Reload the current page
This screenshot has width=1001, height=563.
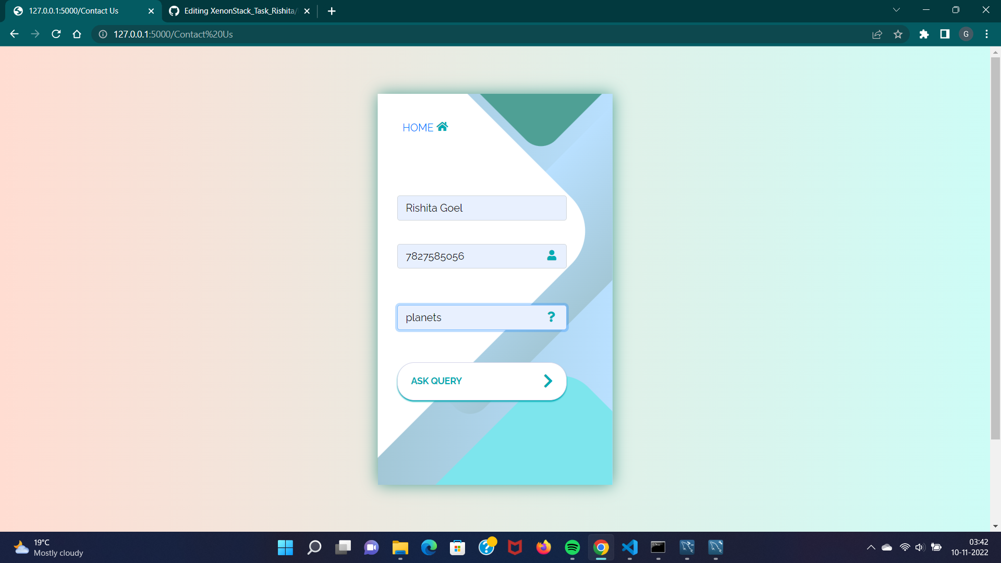click(x=56, y=34)
